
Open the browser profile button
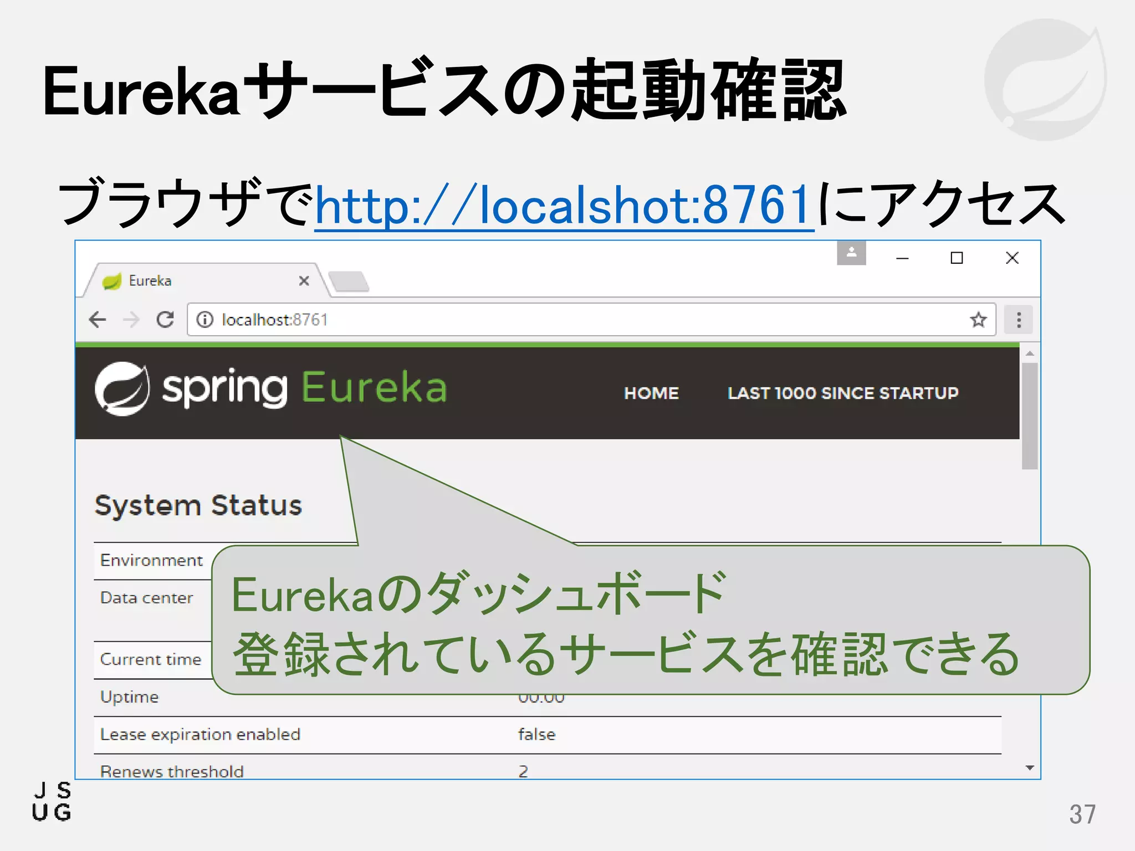852,253
